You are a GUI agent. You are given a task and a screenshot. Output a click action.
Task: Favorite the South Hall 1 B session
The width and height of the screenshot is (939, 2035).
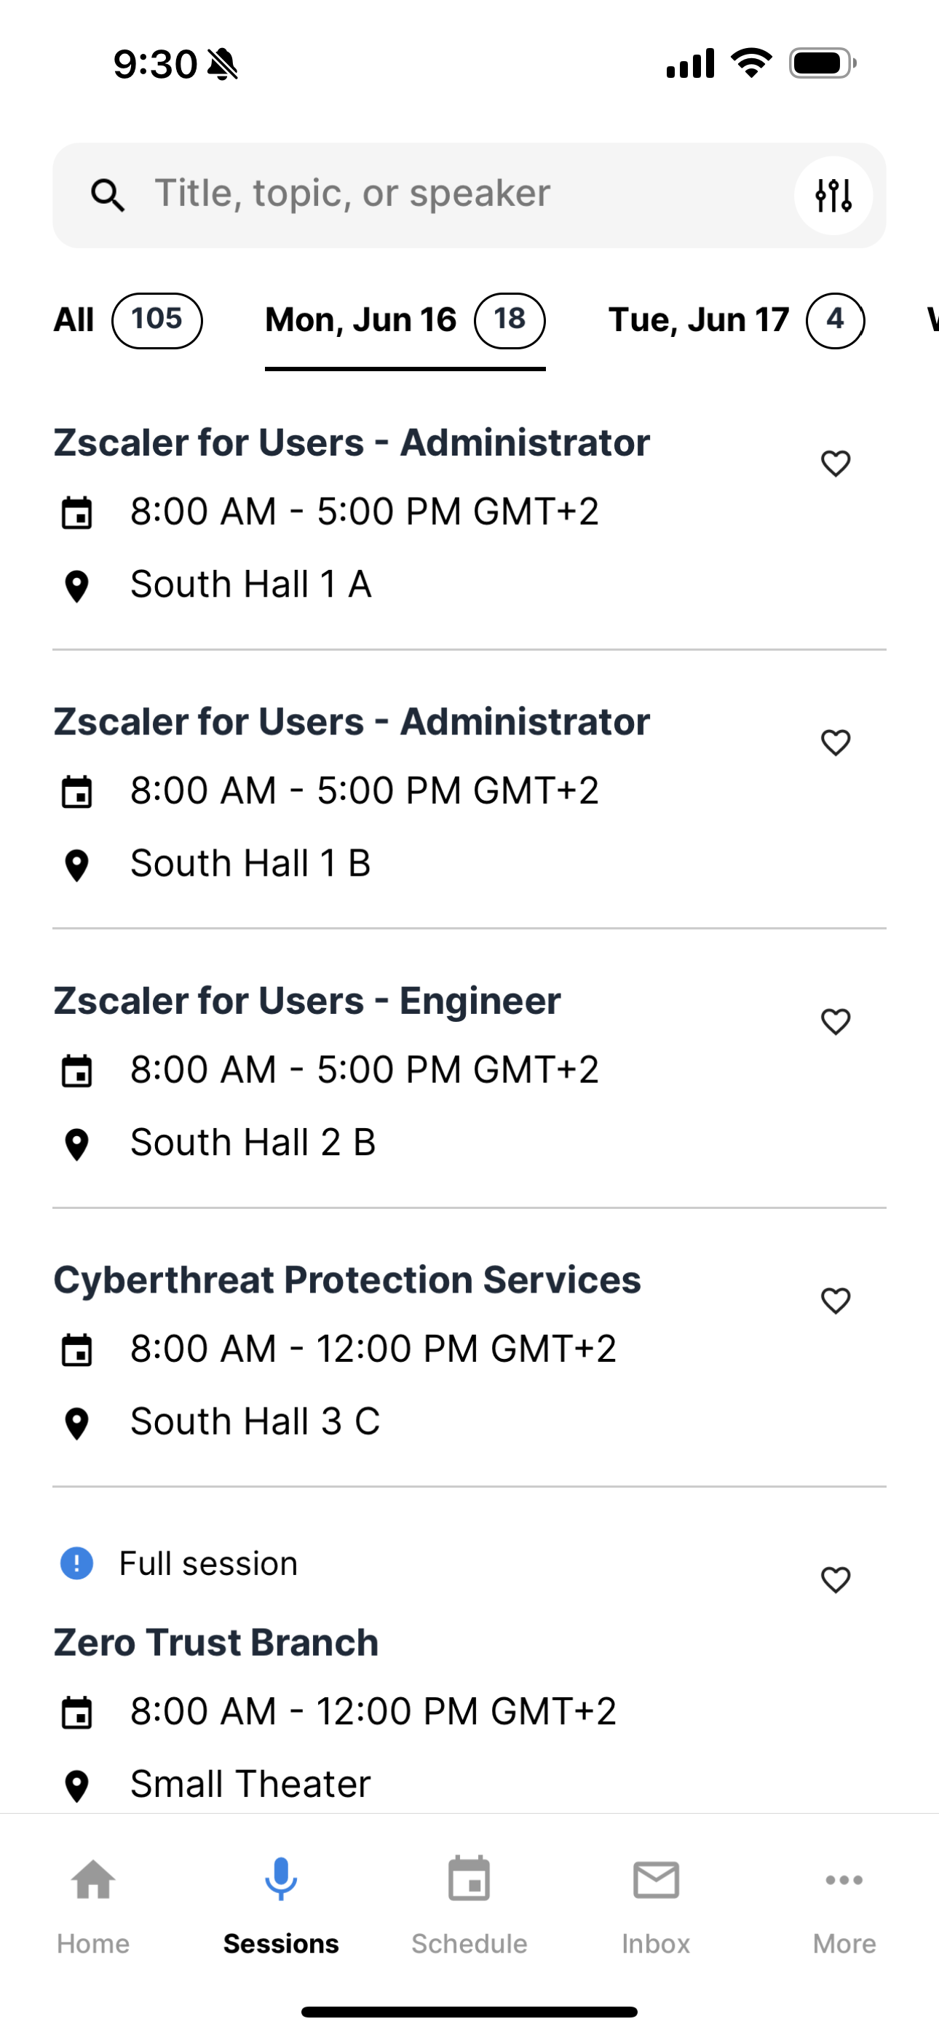click(836, 742)
